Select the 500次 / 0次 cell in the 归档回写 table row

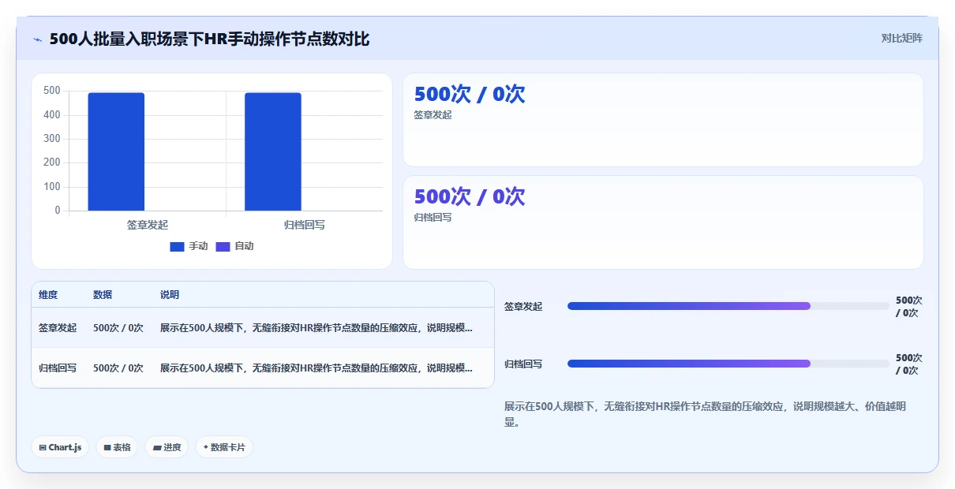[118, 368]
